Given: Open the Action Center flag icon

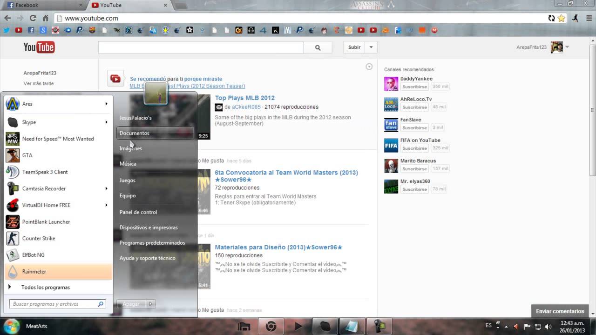Looking at the screenshot, I should point(528,327).
